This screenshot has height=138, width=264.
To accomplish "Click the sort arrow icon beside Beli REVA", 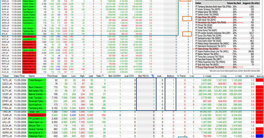I will (153, 76).
